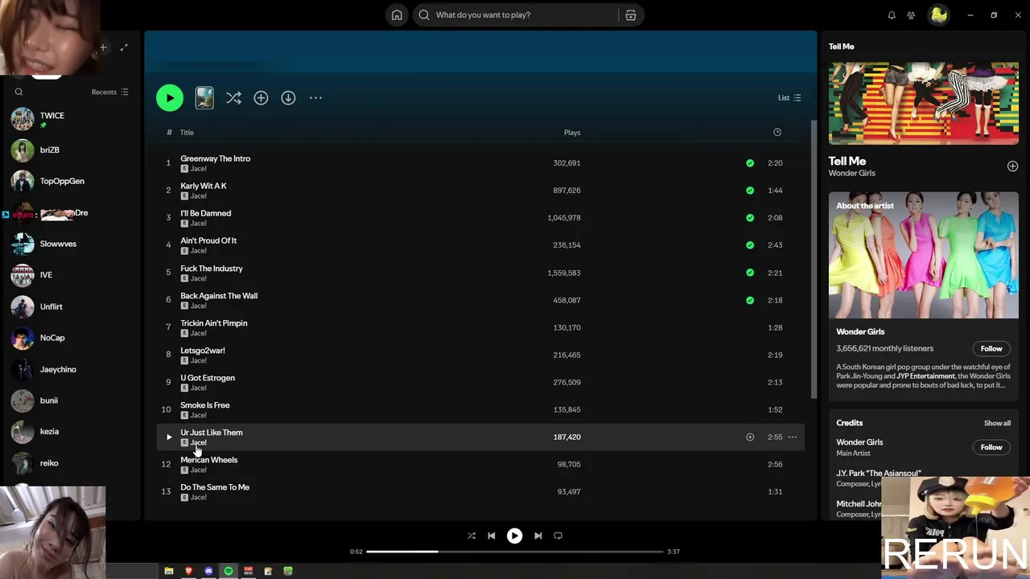Toggle saved checkmark for Fuck The Industry
Screen dimensions: 1030x579
[x=750, y=273]
